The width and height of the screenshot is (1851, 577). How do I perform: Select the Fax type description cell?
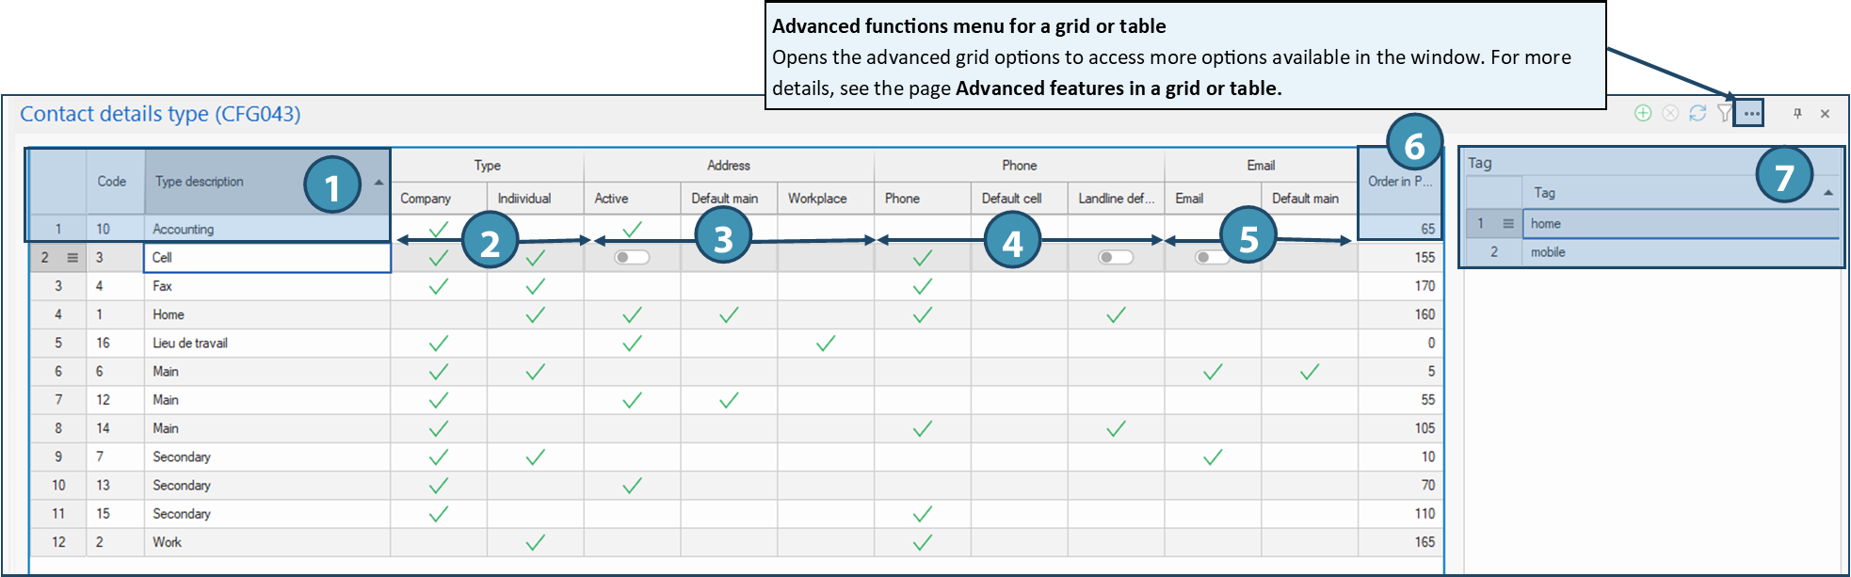click(266, 286)
